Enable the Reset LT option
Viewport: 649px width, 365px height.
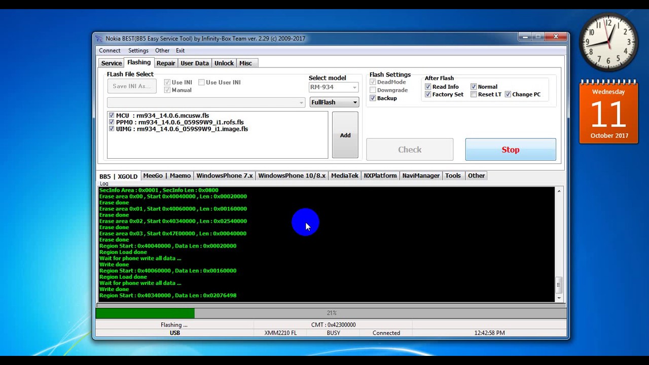(474, 94)
